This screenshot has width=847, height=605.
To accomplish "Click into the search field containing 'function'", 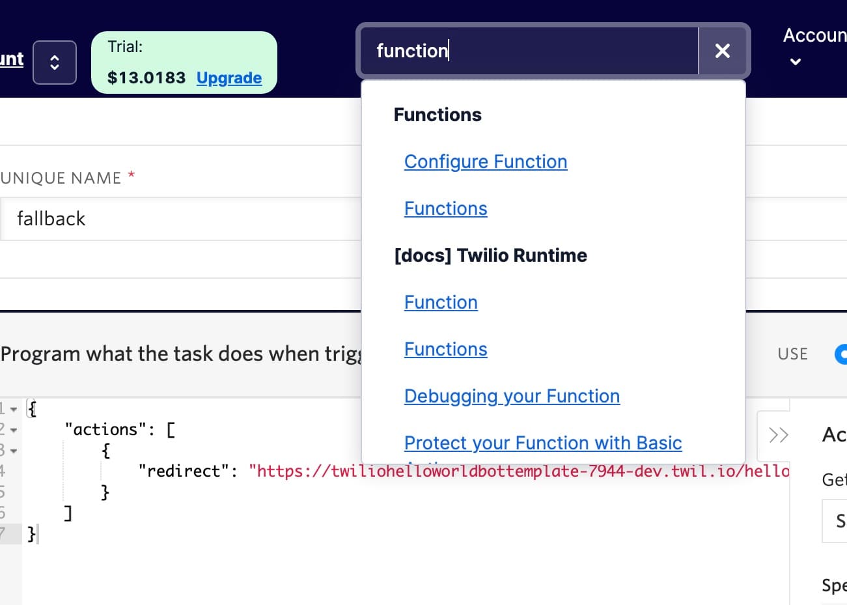I will coord(529,51).
